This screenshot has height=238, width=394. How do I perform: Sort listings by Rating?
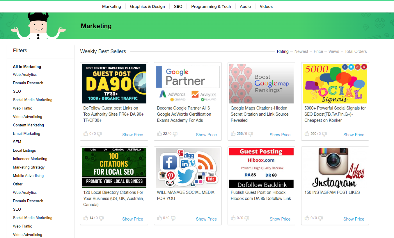click(x=283, y=51)
